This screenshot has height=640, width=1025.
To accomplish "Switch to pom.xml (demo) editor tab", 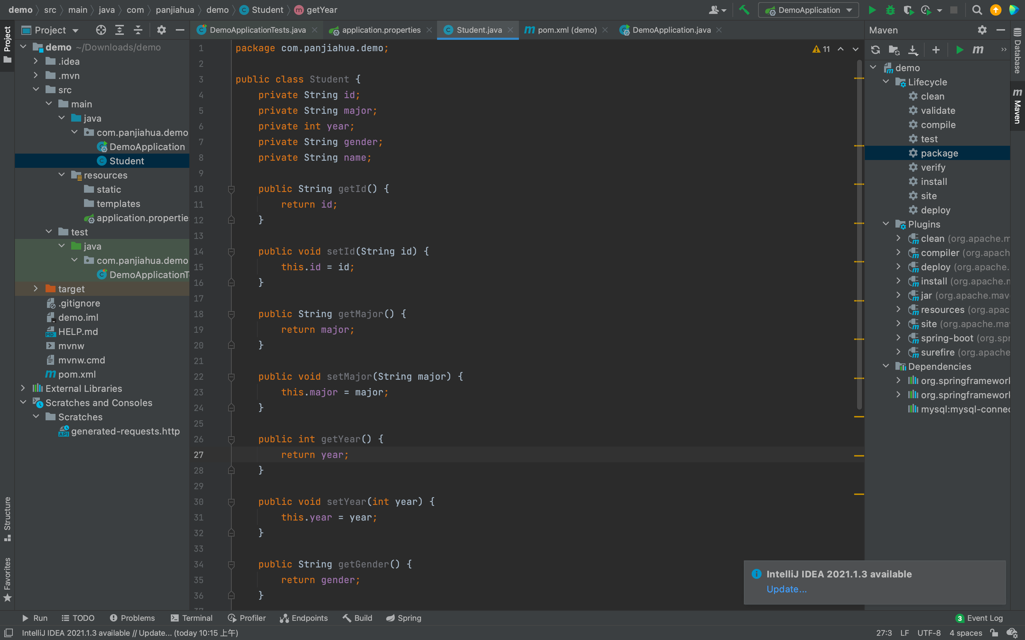I will pos(566,30).
